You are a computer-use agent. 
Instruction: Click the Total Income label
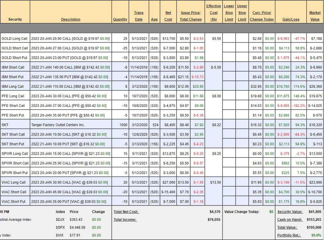point(125,220)
